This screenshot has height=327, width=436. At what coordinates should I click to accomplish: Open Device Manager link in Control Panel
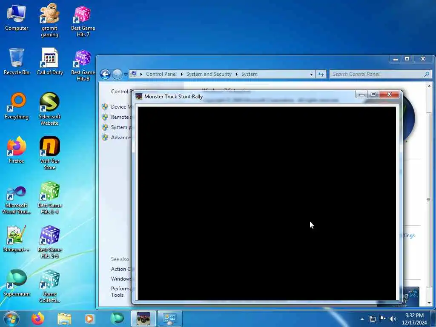point(120,107)
